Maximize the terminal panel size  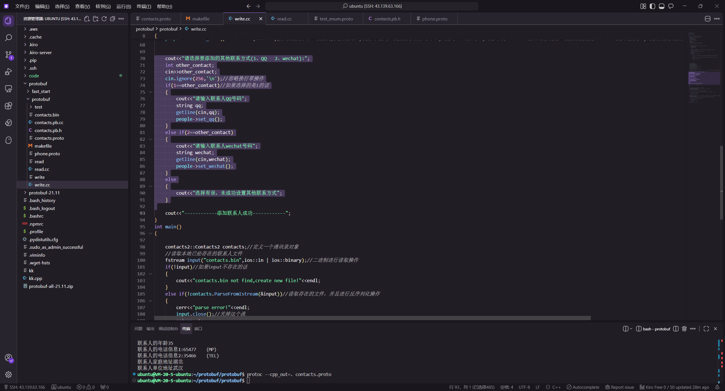(706, 329)
